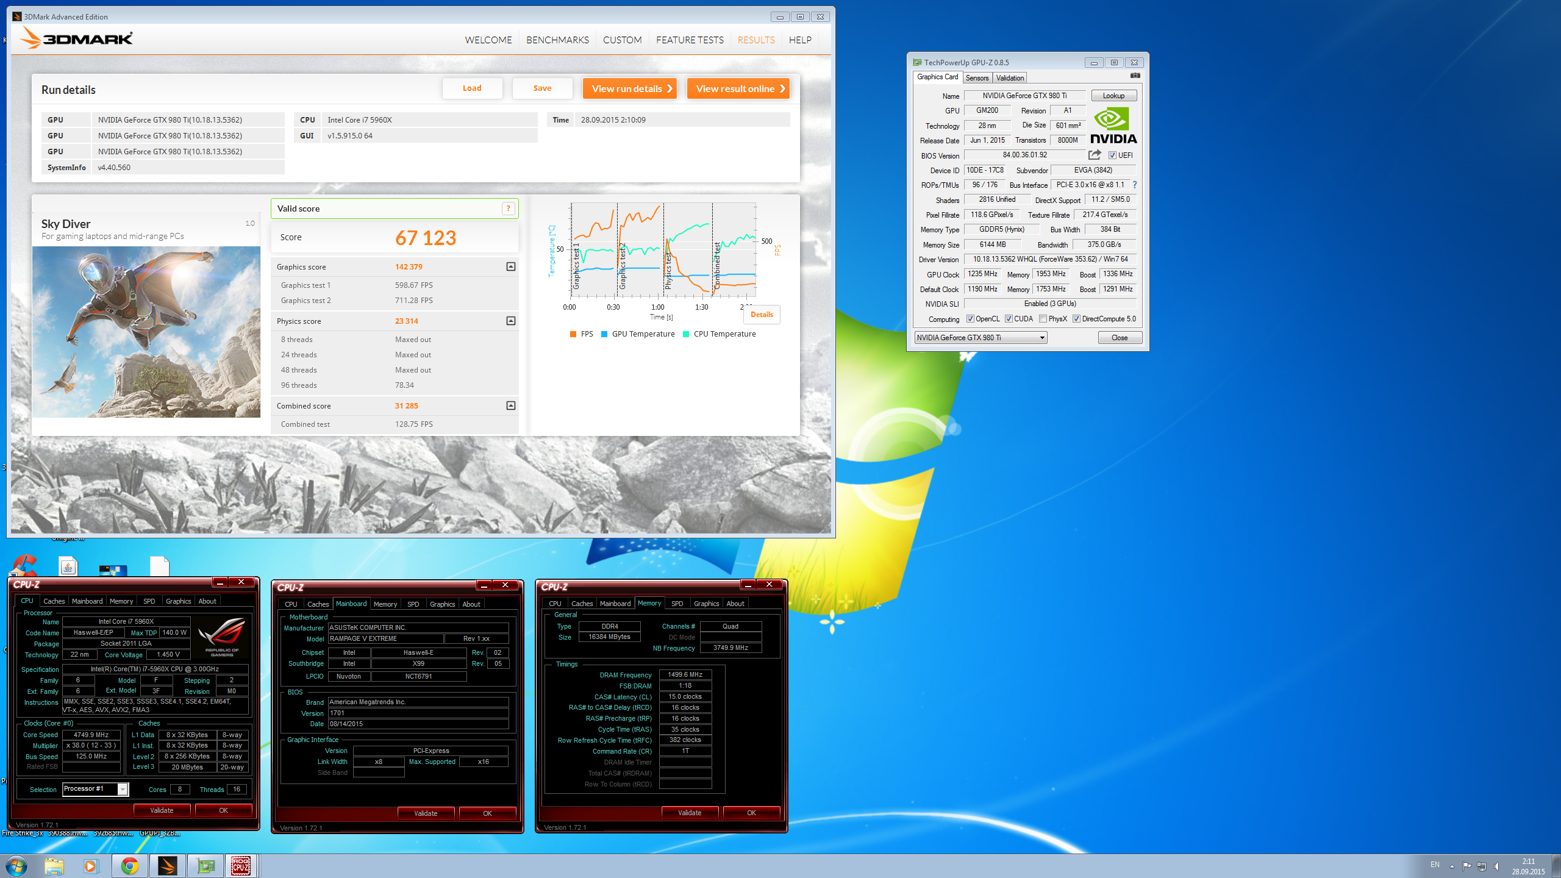1561x878 pixels.
Task: Click the blue GPU Temperature legend swatch
Action: (604, 334)
